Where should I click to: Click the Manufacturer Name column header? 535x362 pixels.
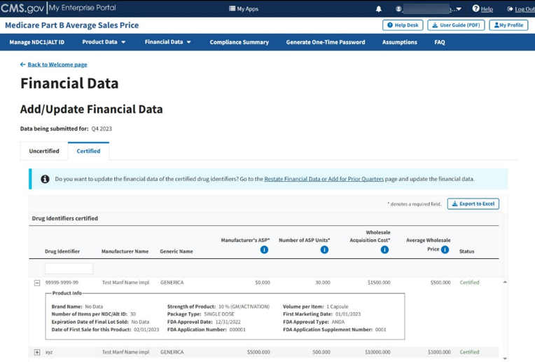click(x=125, y=251)
